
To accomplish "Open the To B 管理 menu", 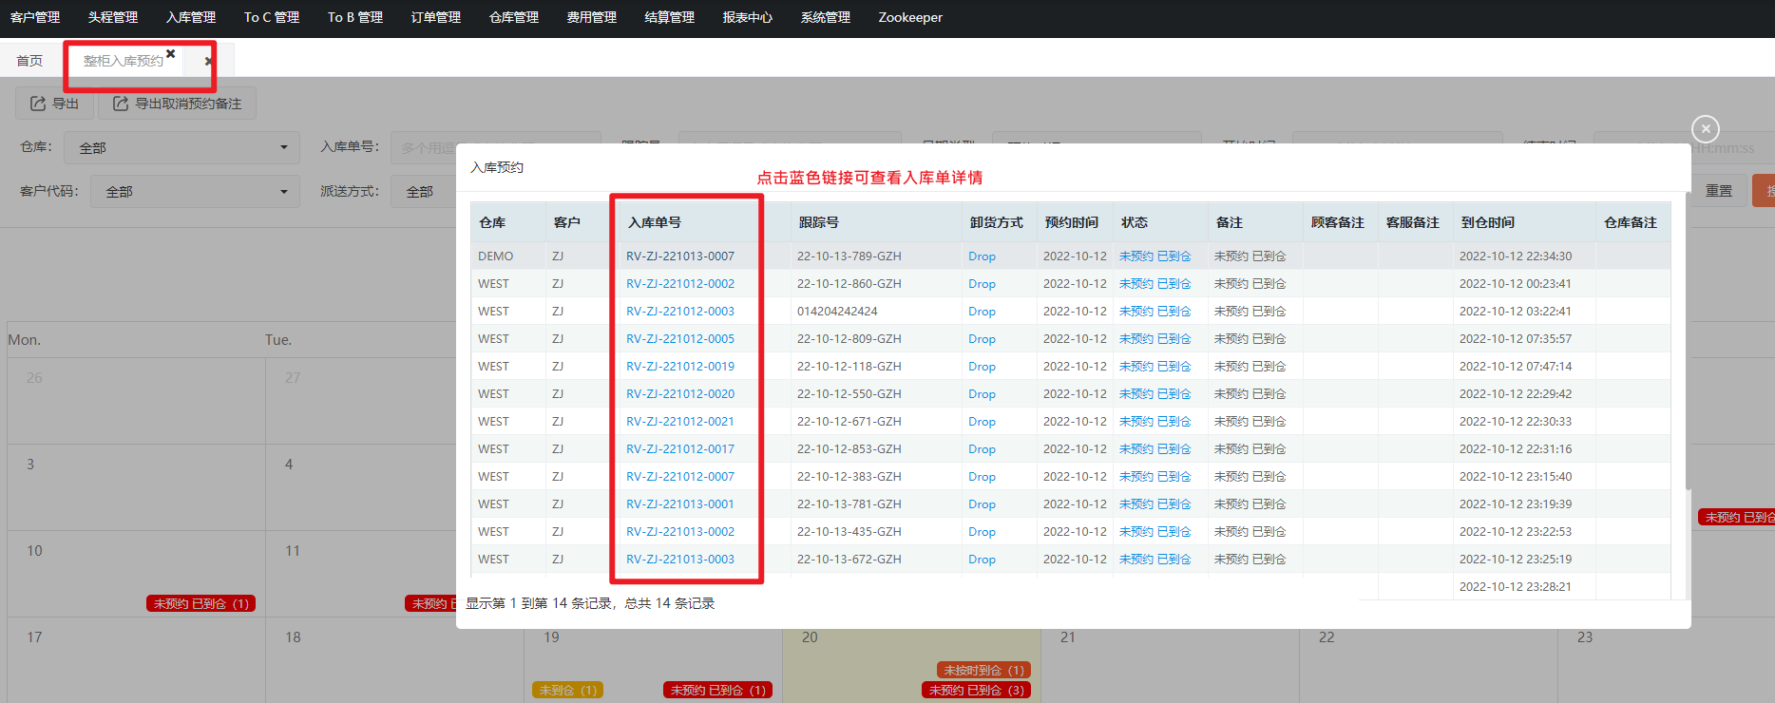I will pyautogui.click(x=355, y=17).
